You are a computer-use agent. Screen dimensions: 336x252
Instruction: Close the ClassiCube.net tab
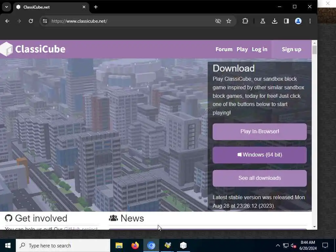(x=84, y=7)
